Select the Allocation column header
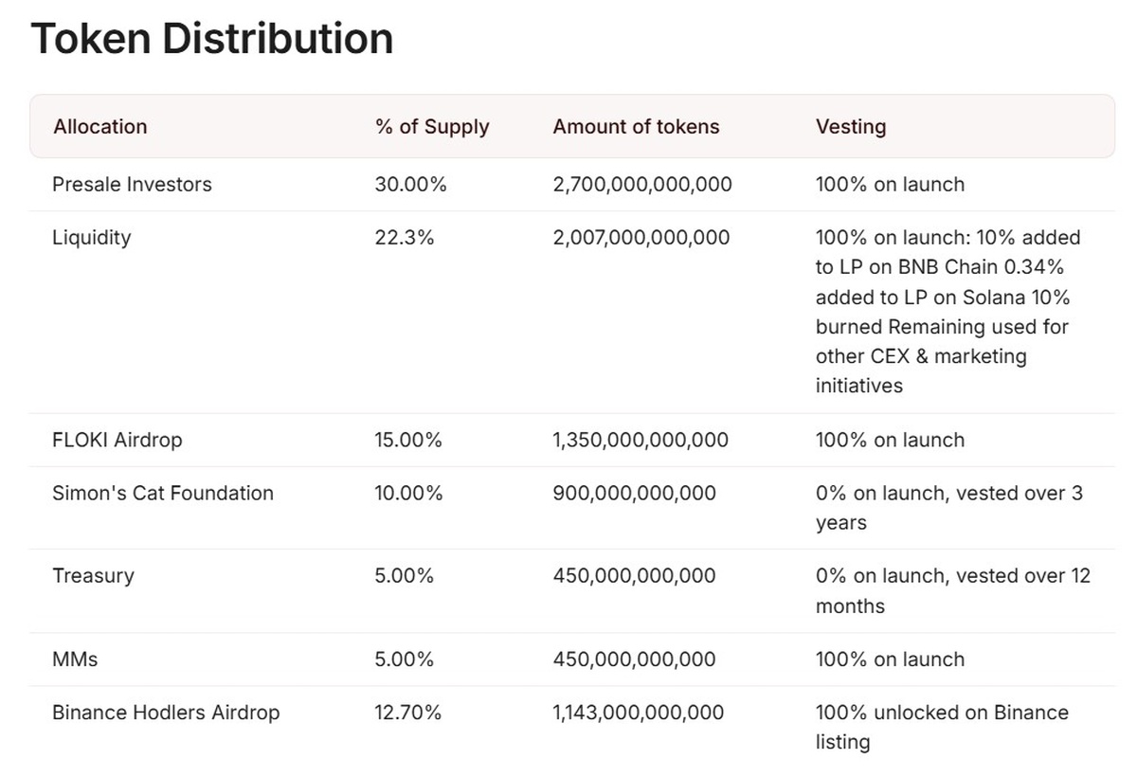This screenshot has height=777, width=1137. point(100,127)
